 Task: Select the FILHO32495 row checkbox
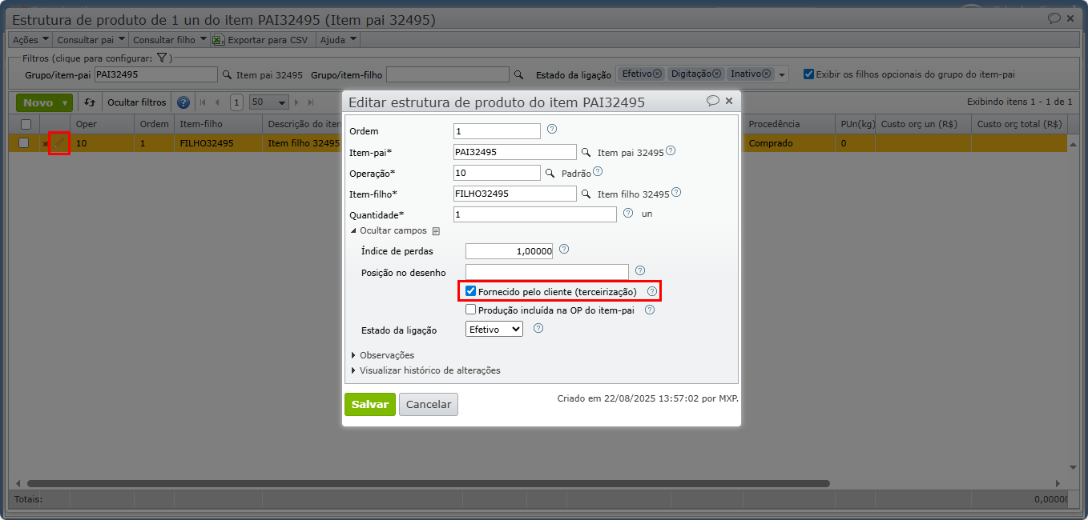(x=24, y=143)
